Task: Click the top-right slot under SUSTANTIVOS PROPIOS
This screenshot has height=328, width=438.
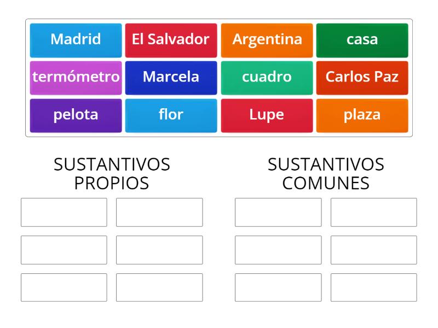Action: tap(159, 212)
